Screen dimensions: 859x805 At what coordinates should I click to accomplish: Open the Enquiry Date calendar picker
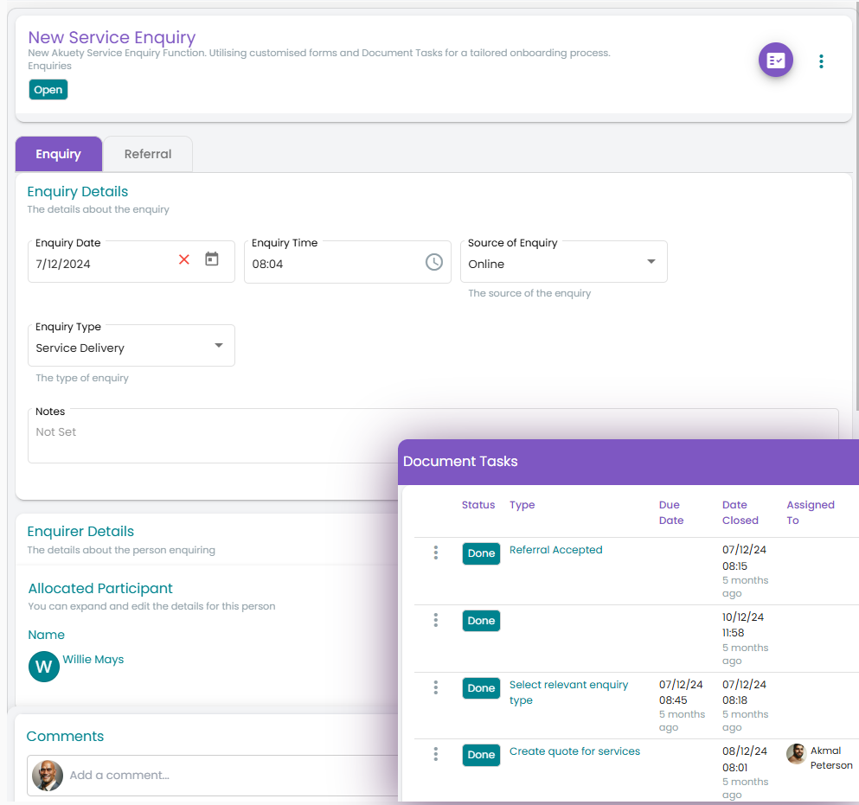tap(212, 259)
